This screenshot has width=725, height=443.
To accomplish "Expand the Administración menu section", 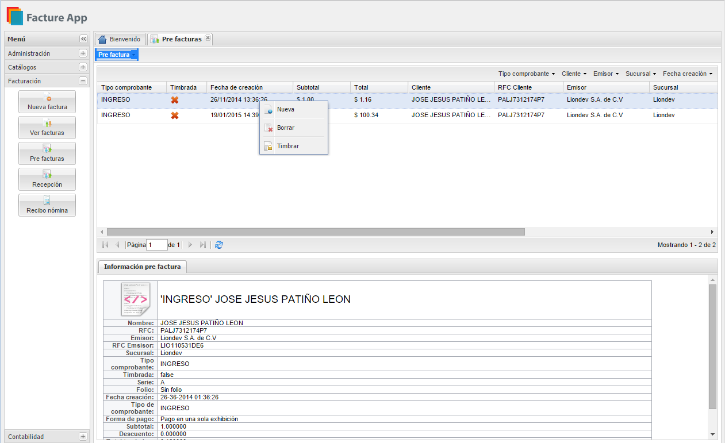I will click(83, 53).
